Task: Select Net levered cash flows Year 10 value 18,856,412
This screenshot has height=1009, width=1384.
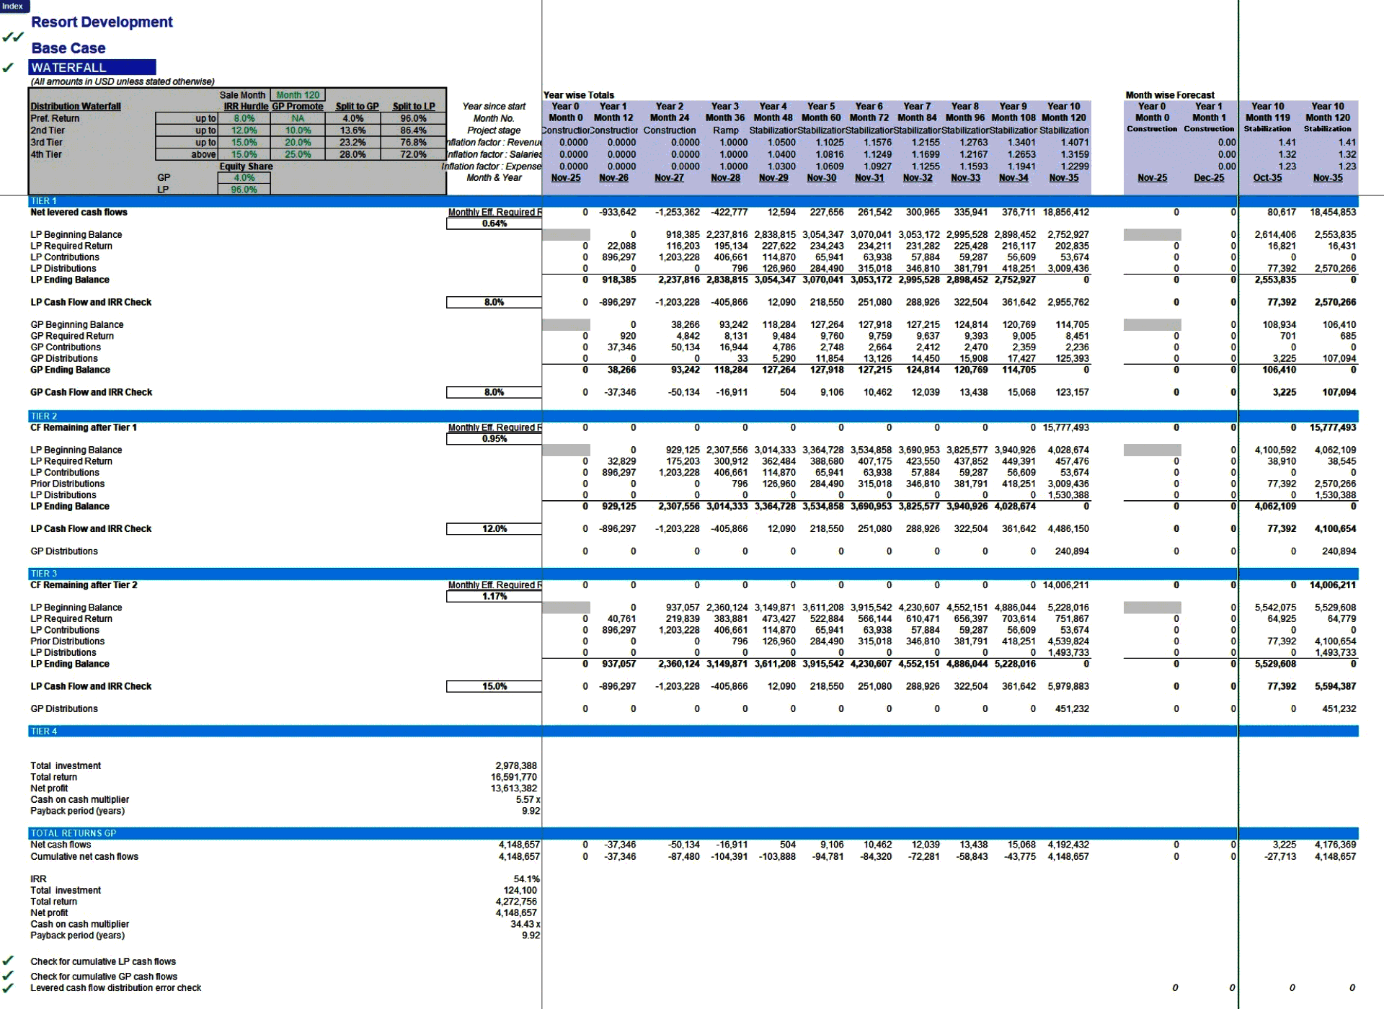Action: tap(1065, 212)
